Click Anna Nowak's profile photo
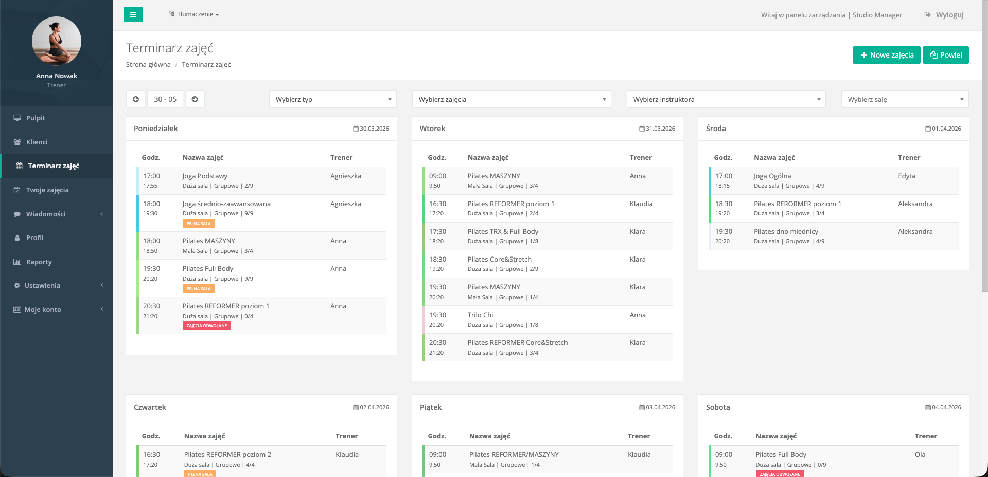Viewport: 988px width, 477px height. tap(57, 41)
